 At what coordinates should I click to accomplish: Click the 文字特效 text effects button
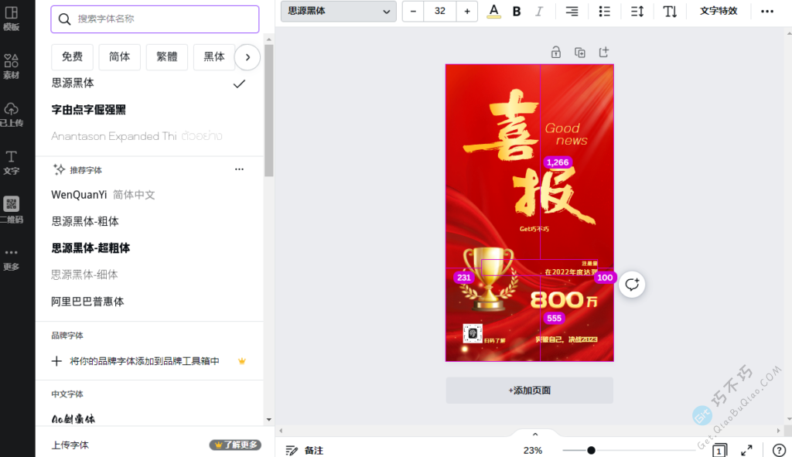pos(719,11)
